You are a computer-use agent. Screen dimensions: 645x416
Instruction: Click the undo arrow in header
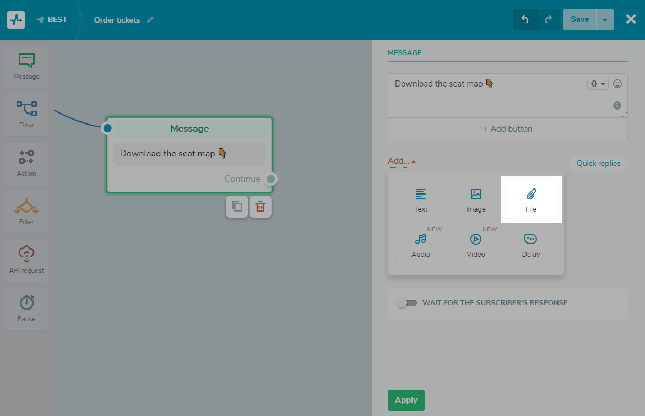pyautogui.click(x=525, y=19)
